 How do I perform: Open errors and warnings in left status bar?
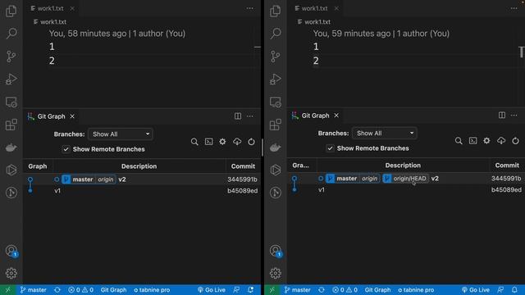click(80, 290)
